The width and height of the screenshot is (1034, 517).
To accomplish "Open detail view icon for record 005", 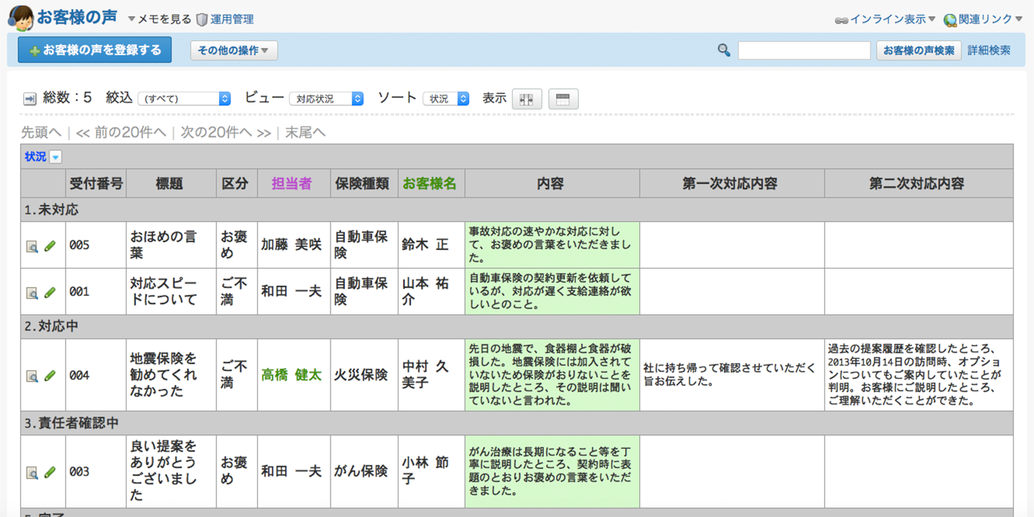I will tap(32, 246).
